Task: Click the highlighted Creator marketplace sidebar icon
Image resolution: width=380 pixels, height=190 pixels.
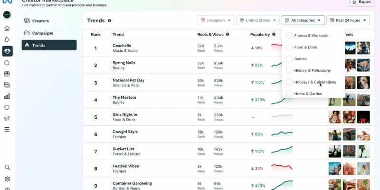Action: pyautogui.click(x=7, y=51)
